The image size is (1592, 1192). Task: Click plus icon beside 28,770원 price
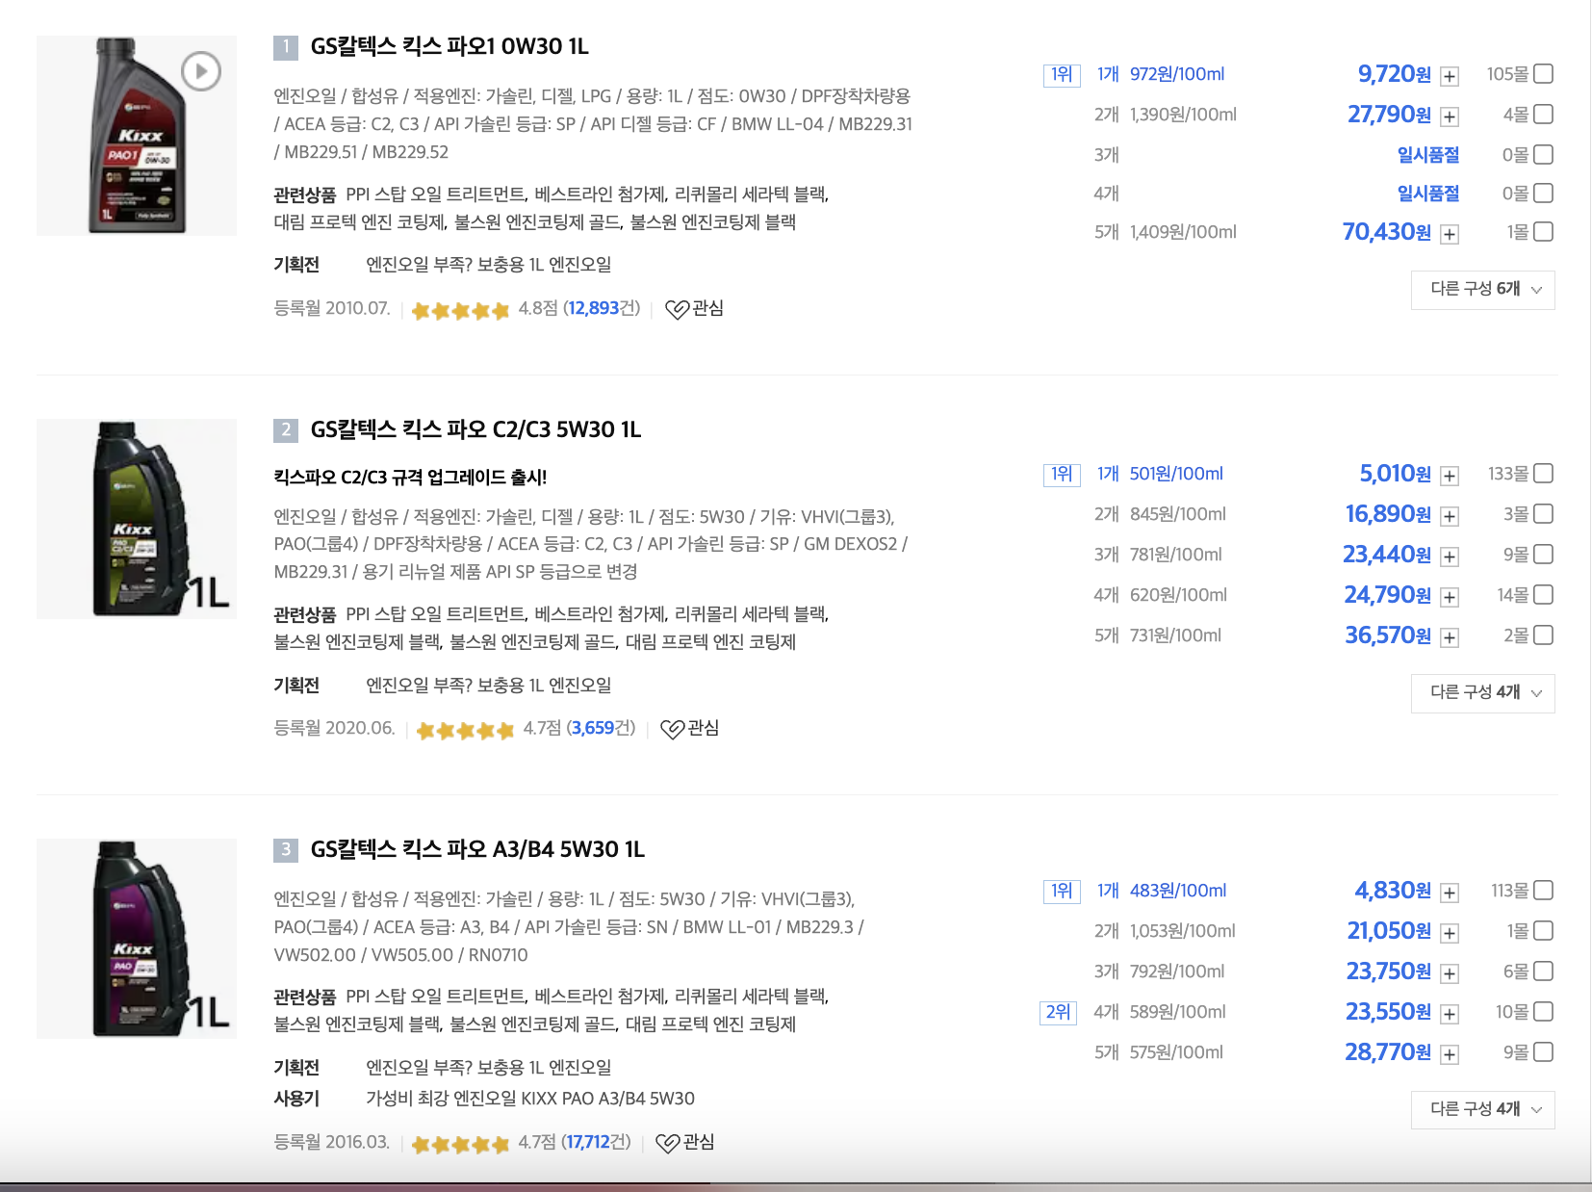pyautogui.click(x=1450, y=1054)
